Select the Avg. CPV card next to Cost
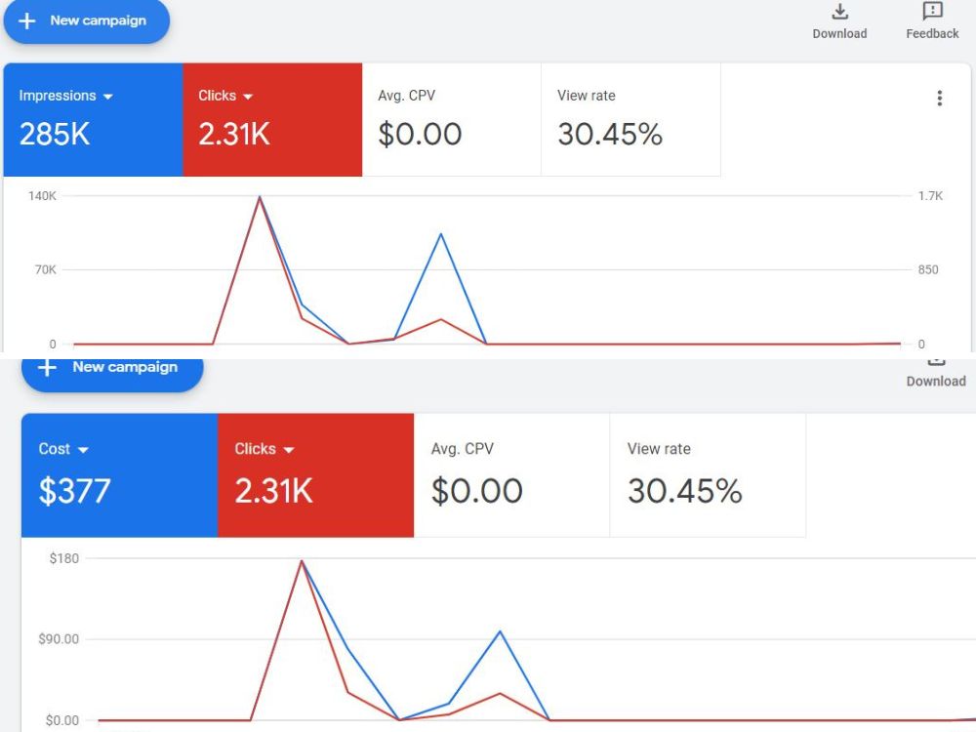Viewport: 976px width, 732px height. (511, 475)
